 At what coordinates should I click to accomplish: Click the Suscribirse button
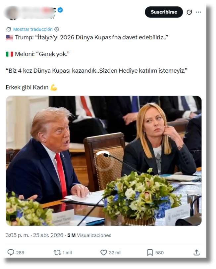point(164,12)
